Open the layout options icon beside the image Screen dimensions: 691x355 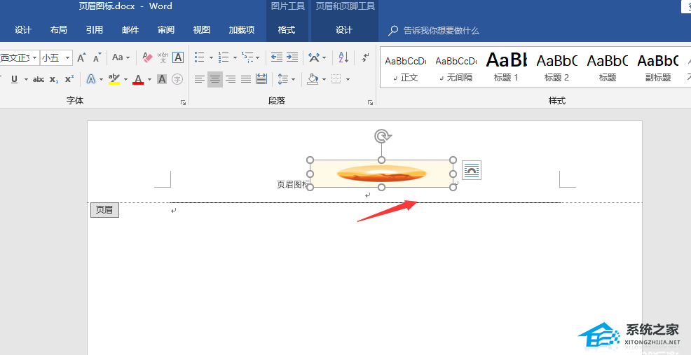pyautogui.click(x=472, y=170)
